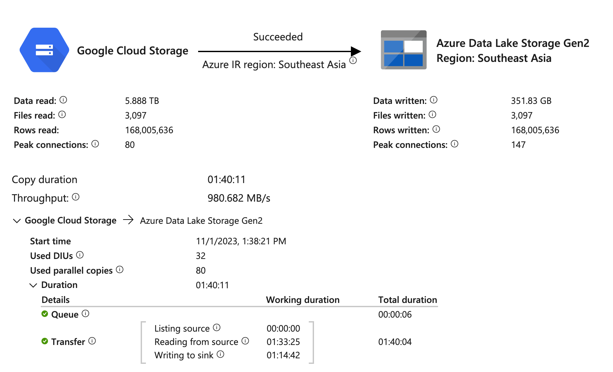The image size is (613, 372).
Task: Open info icon next to Files read
Action: click(x=62, y=115)
